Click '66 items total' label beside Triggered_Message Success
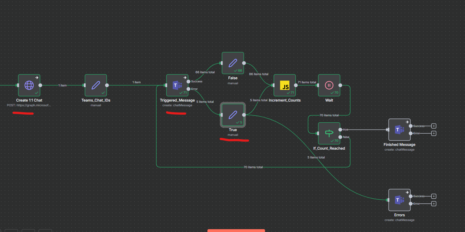 coord(205,72)
